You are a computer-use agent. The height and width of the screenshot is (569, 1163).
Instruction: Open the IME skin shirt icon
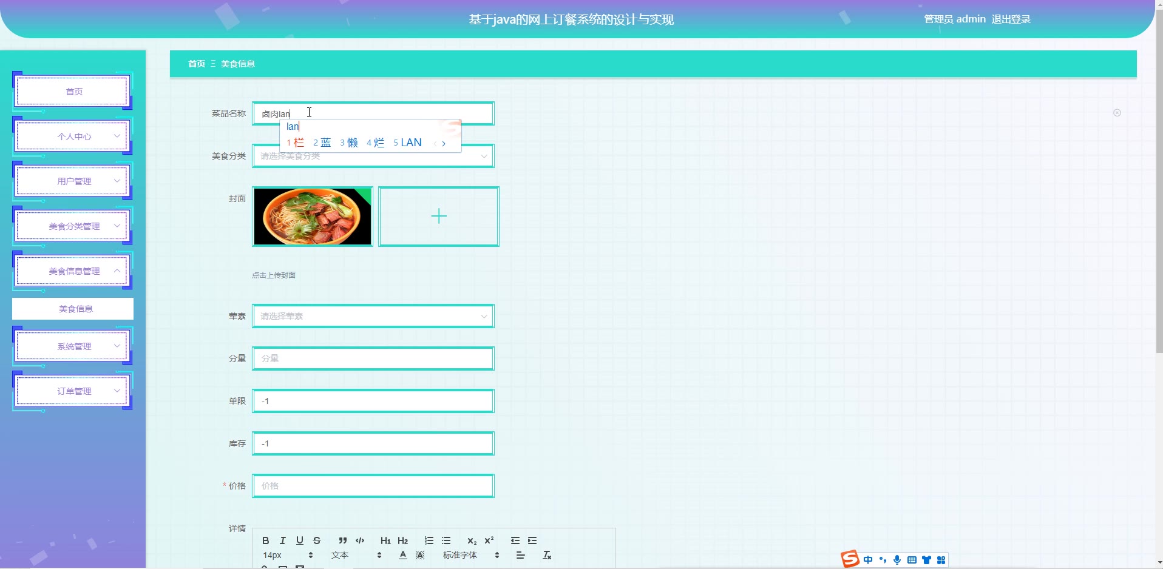pos(926,560)
